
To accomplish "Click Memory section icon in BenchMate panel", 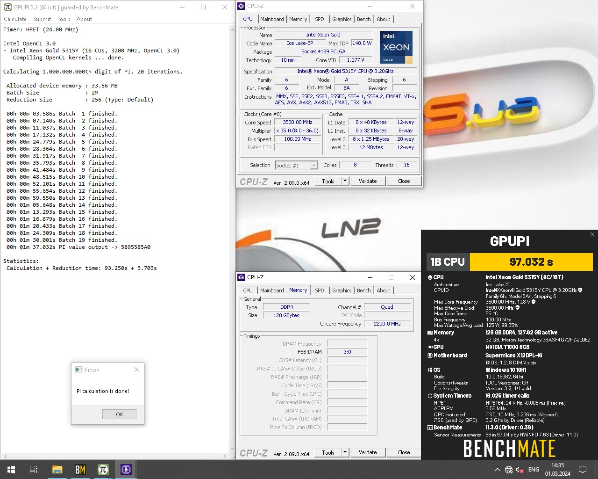I will point(430,333).
